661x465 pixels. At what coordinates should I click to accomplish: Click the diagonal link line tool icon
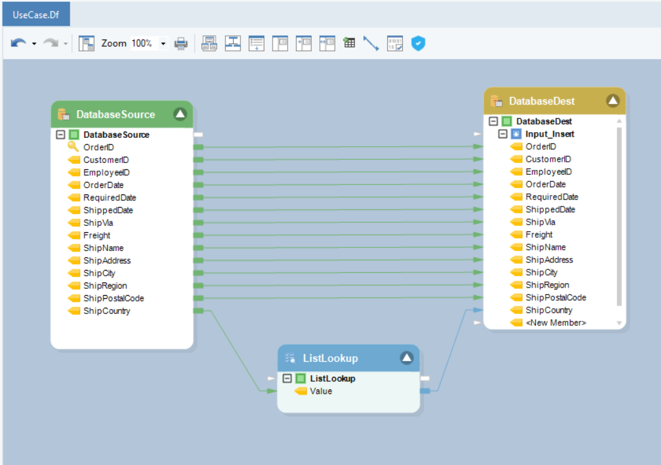coord(371,43)
